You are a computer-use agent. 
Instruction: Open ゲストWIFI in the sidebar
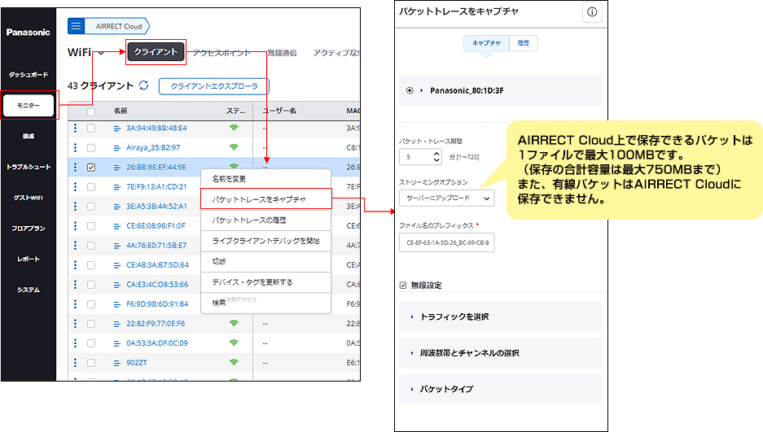point(29,198)
